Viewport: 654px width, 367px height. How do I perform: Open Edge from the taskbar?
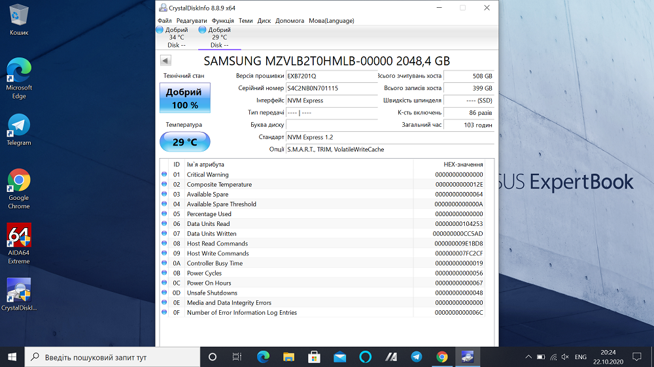(263, 357)
